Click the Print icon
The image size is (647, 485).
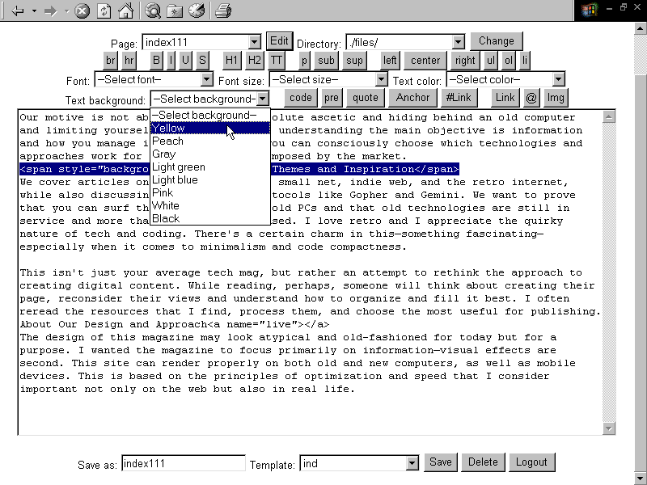coord(224,11)
